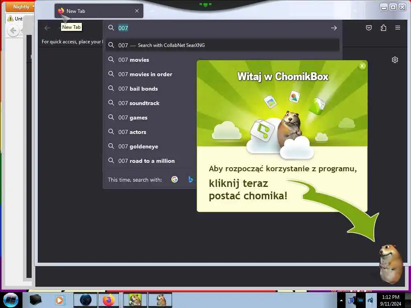This screenshot has height=308, width=411.
Task: Close the New Tab tab
Action: pyautogui.click(x=137, y=11)
